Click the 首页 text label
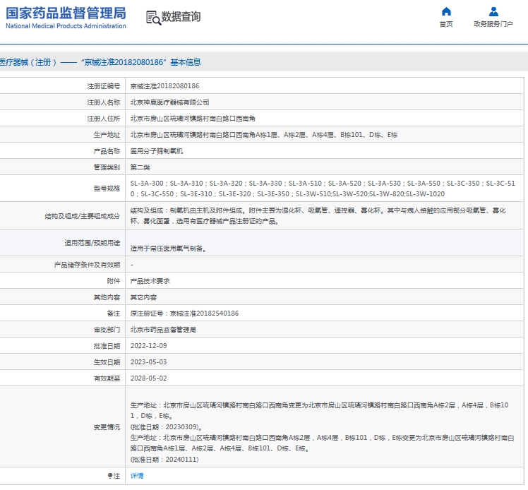The width and height of the screenshot is (528, 490). pos(446,24)
